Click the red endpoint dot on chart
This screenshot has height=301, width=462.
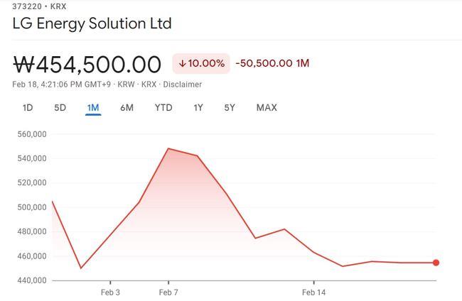coord(436,263)
